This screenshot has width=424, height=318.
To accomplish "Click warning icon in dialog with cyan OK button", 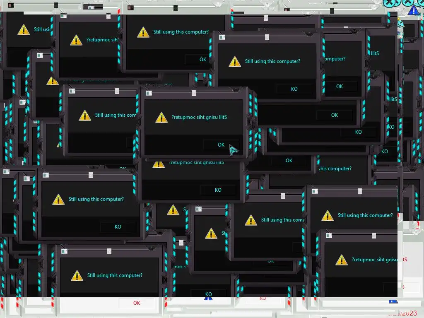I will pyautogui.click(x=143, y=32).
